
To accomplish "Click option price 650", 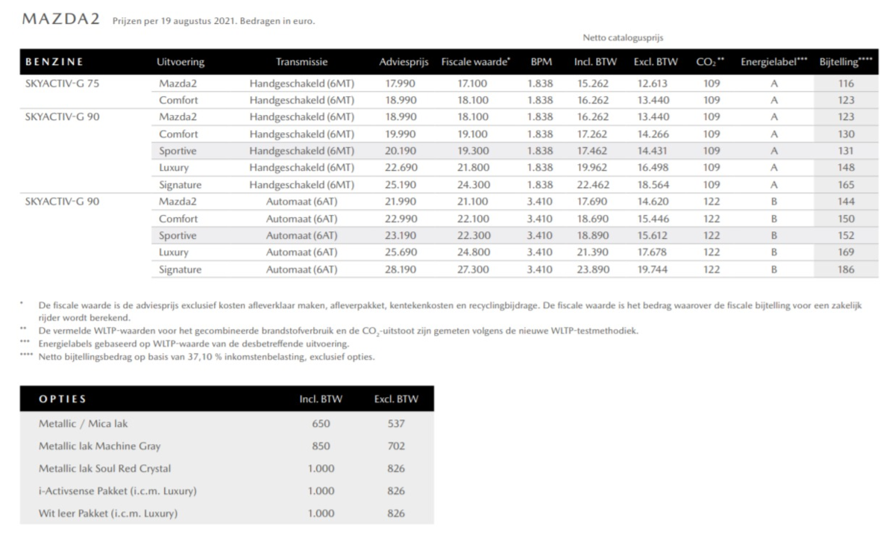I will tap(321, 424).
